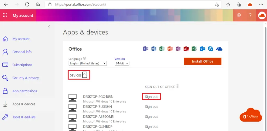This screenshot has width=267, height=131.
Task: Open Personal info in sidebar
Action: click(x=22, y=52)
